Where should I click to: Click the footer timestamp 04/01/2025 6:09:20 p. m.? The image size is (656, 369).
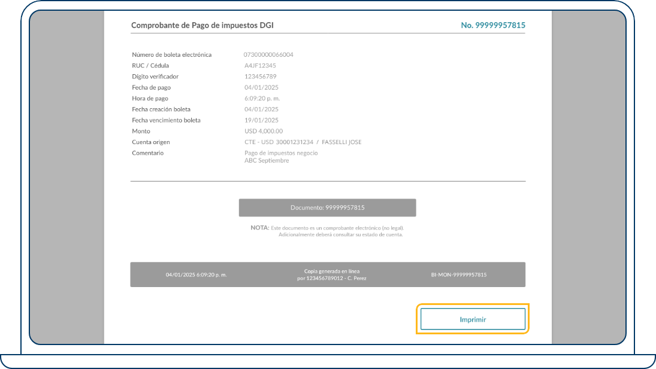(197, 275)
